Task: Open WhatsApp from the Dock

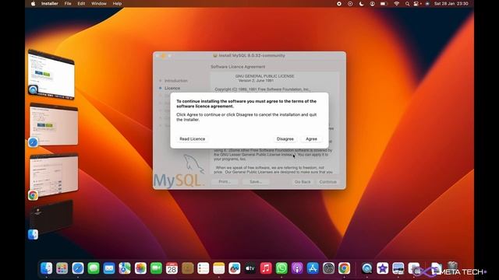Action: pos(281,268)
